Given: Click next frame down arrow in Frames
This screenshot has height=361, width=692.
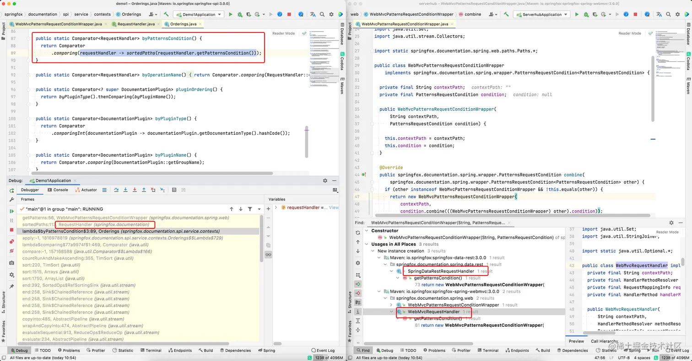Looking at the screenshot, I should coord(241,209).
